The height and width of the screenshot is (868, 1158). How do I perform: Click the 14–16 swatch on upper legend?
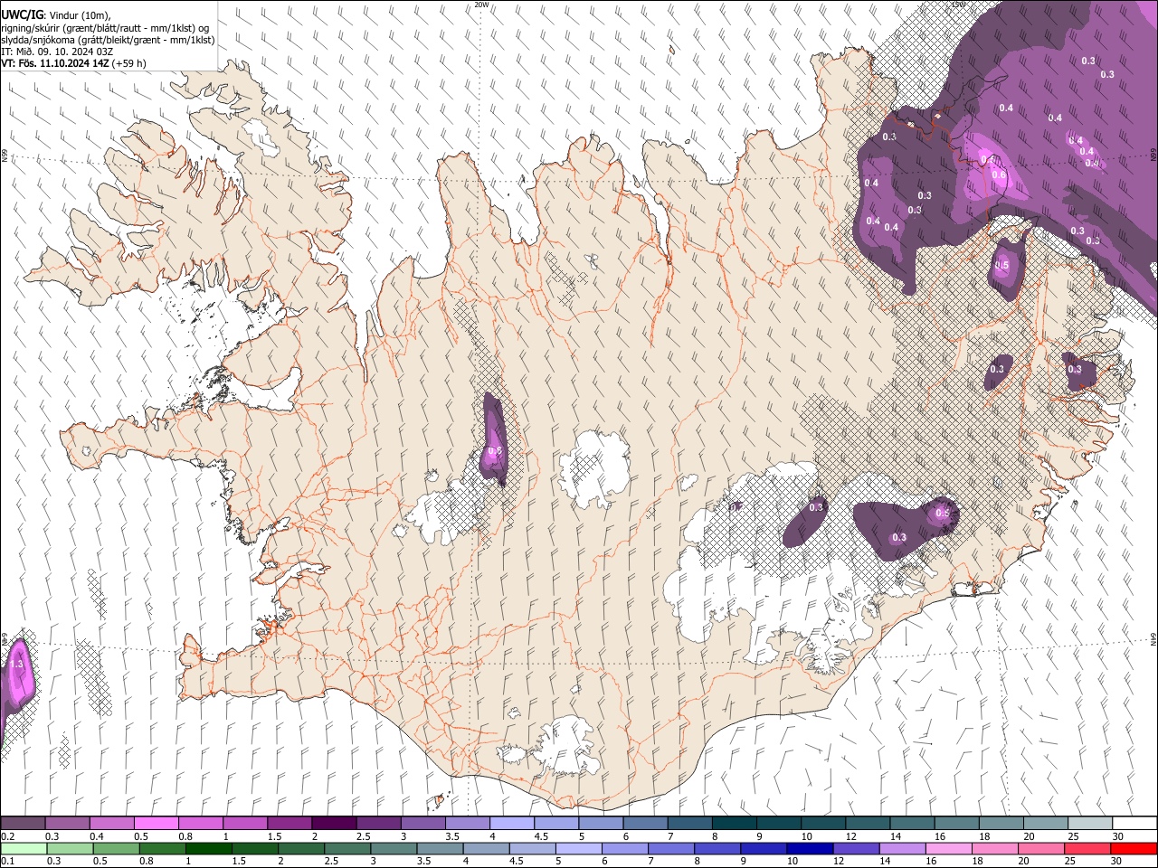point(912,824)
